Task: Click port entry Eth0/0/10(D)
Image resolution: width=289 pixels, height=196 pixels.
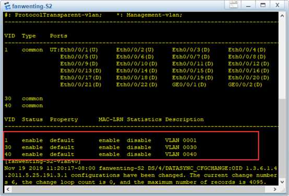Action: (x=137, y=64)
